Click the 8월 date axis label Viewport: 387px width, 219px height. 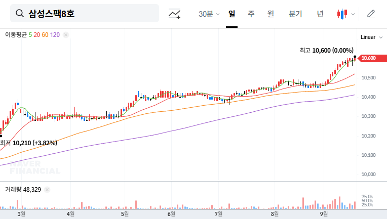coord(275,214)
